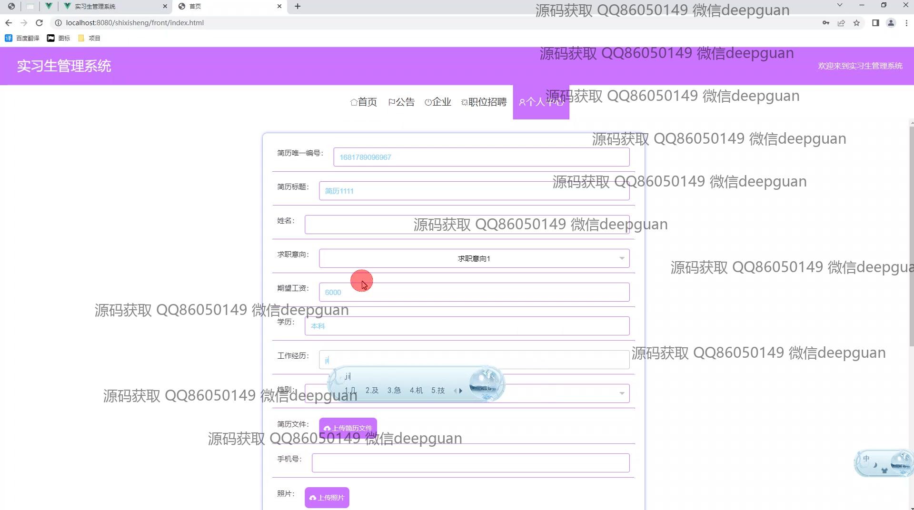Open the 企业 menu item
Viewport: 914px width, 510px height.
438,102
